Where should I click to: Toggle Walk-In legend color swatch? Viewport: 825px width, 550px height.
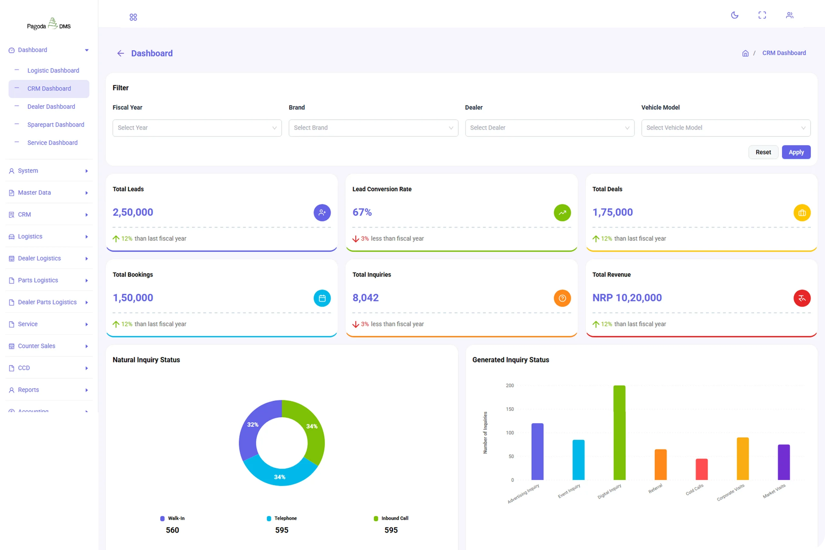tap(162, 518)
